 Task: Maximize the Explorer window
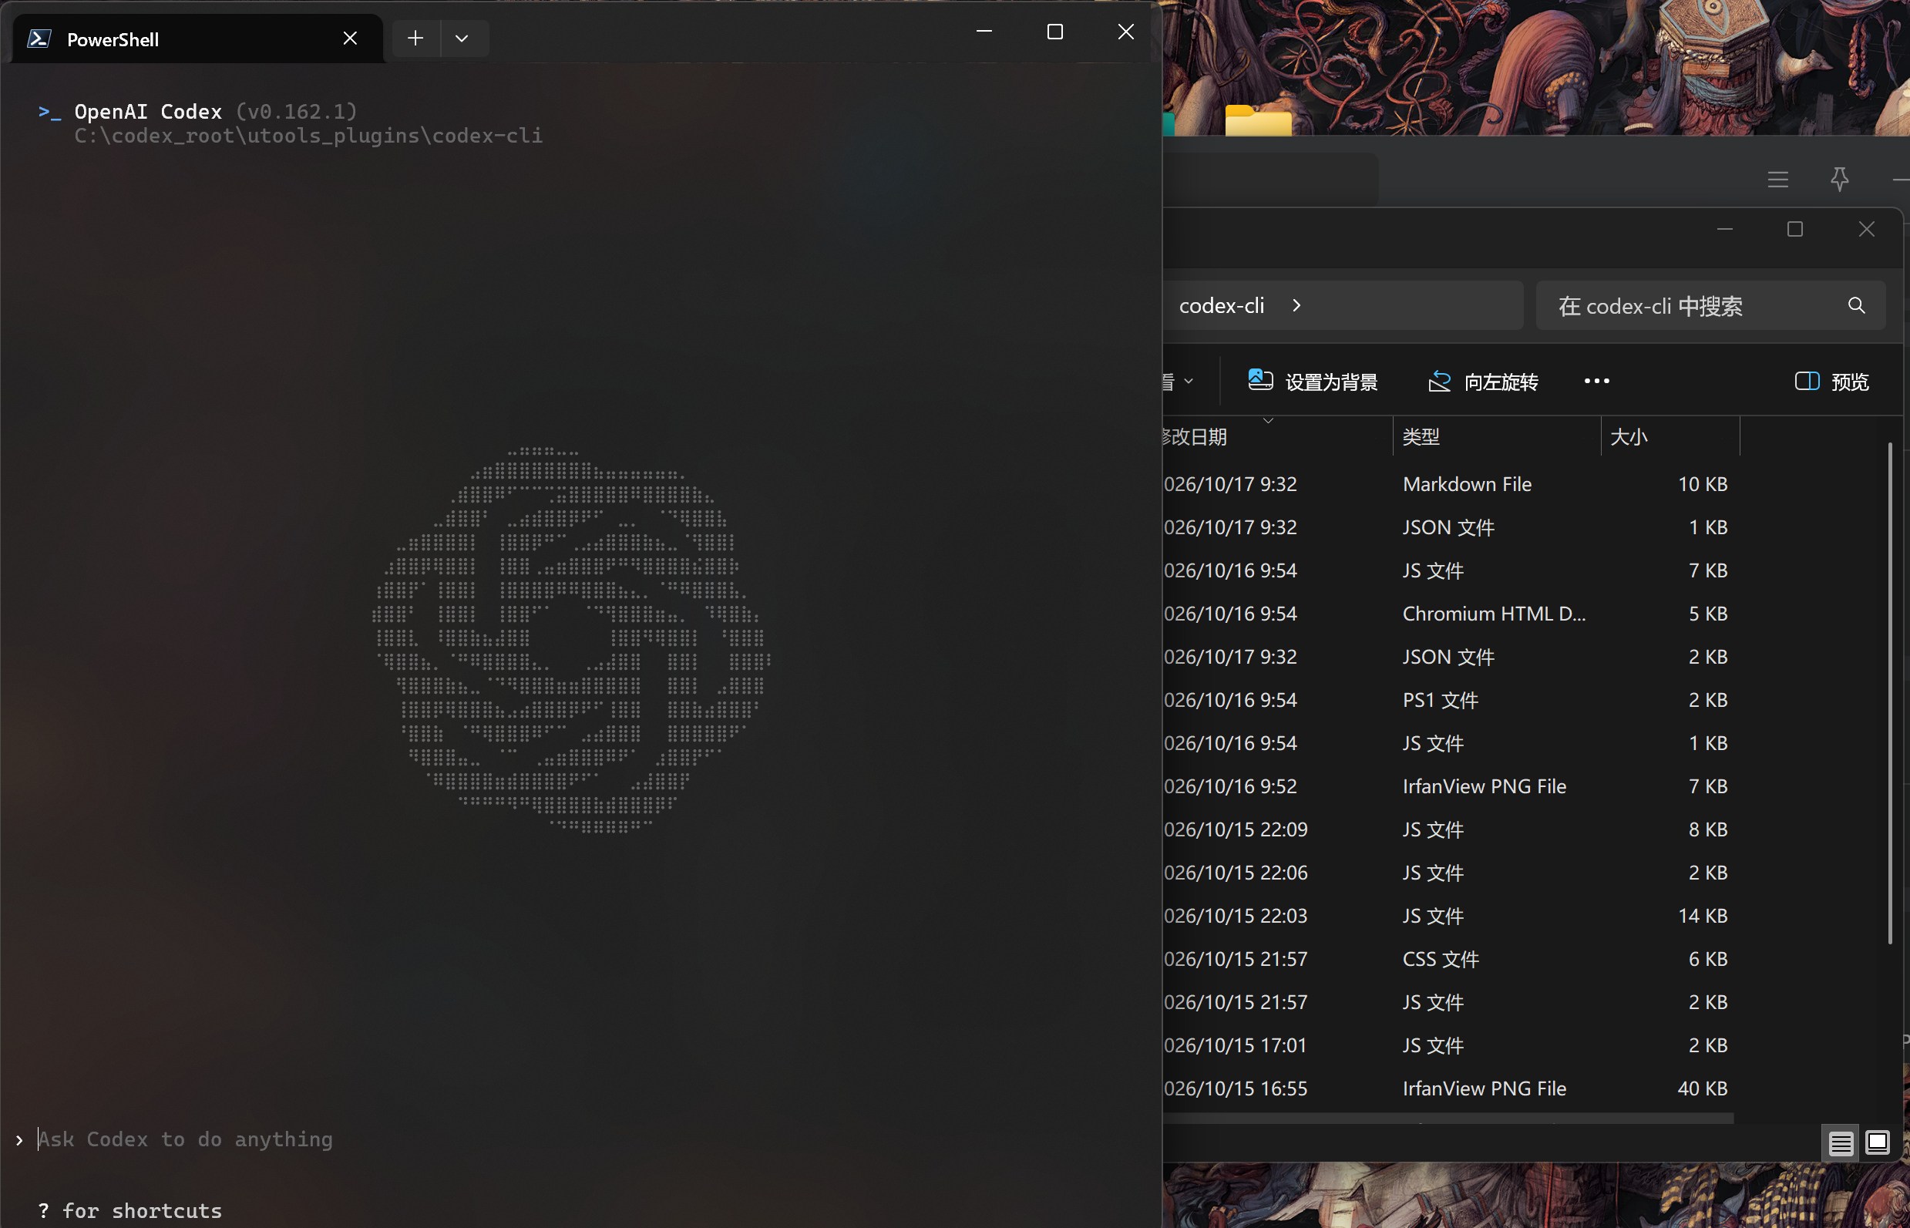point(1795,230)
